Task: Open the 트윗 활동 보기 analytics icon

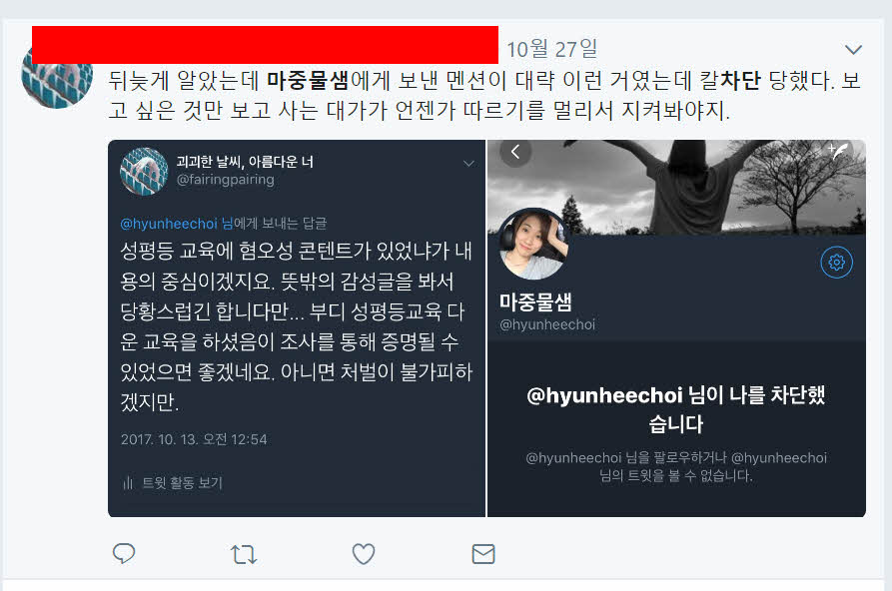Action: pyautogui.click(x=128, y=483)
